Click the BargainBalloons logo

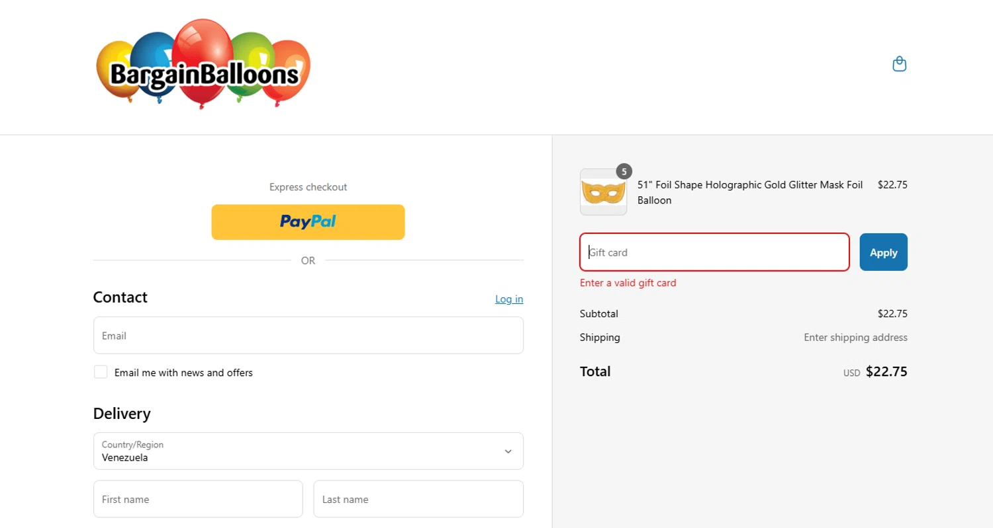click(x=204, y=64)
